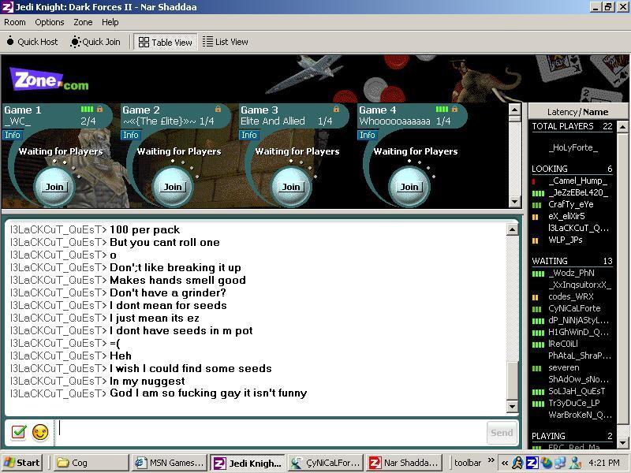Click the Zone.com logo
The height and width of the screenshot is (473, 631).
[x=49, y=80]
